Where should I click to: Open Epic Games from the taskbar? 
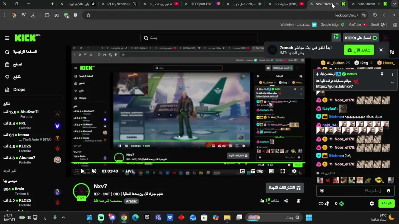(x=147, y=217)
